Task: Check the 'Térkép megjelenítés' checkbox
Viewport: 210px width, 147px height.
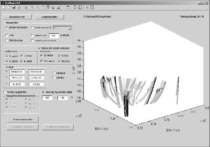Action: point(5,92)
